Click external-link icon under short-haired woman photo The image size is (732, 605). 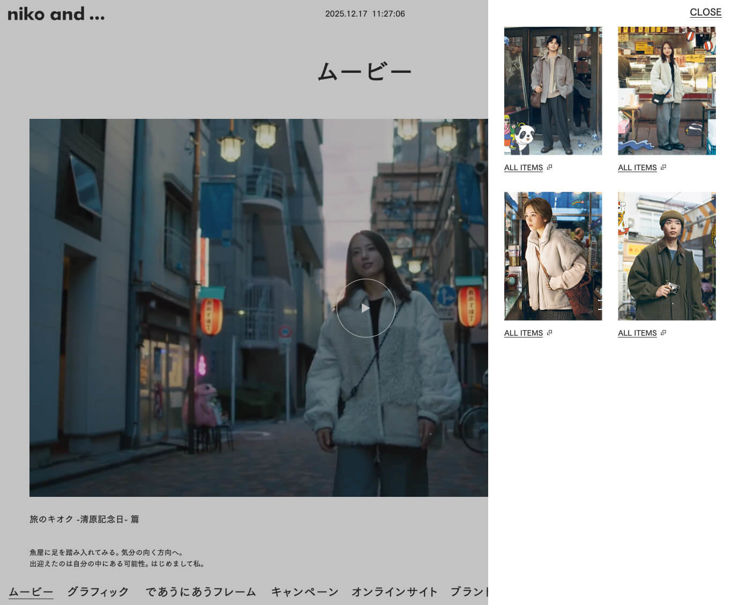[x=549, y=333]
